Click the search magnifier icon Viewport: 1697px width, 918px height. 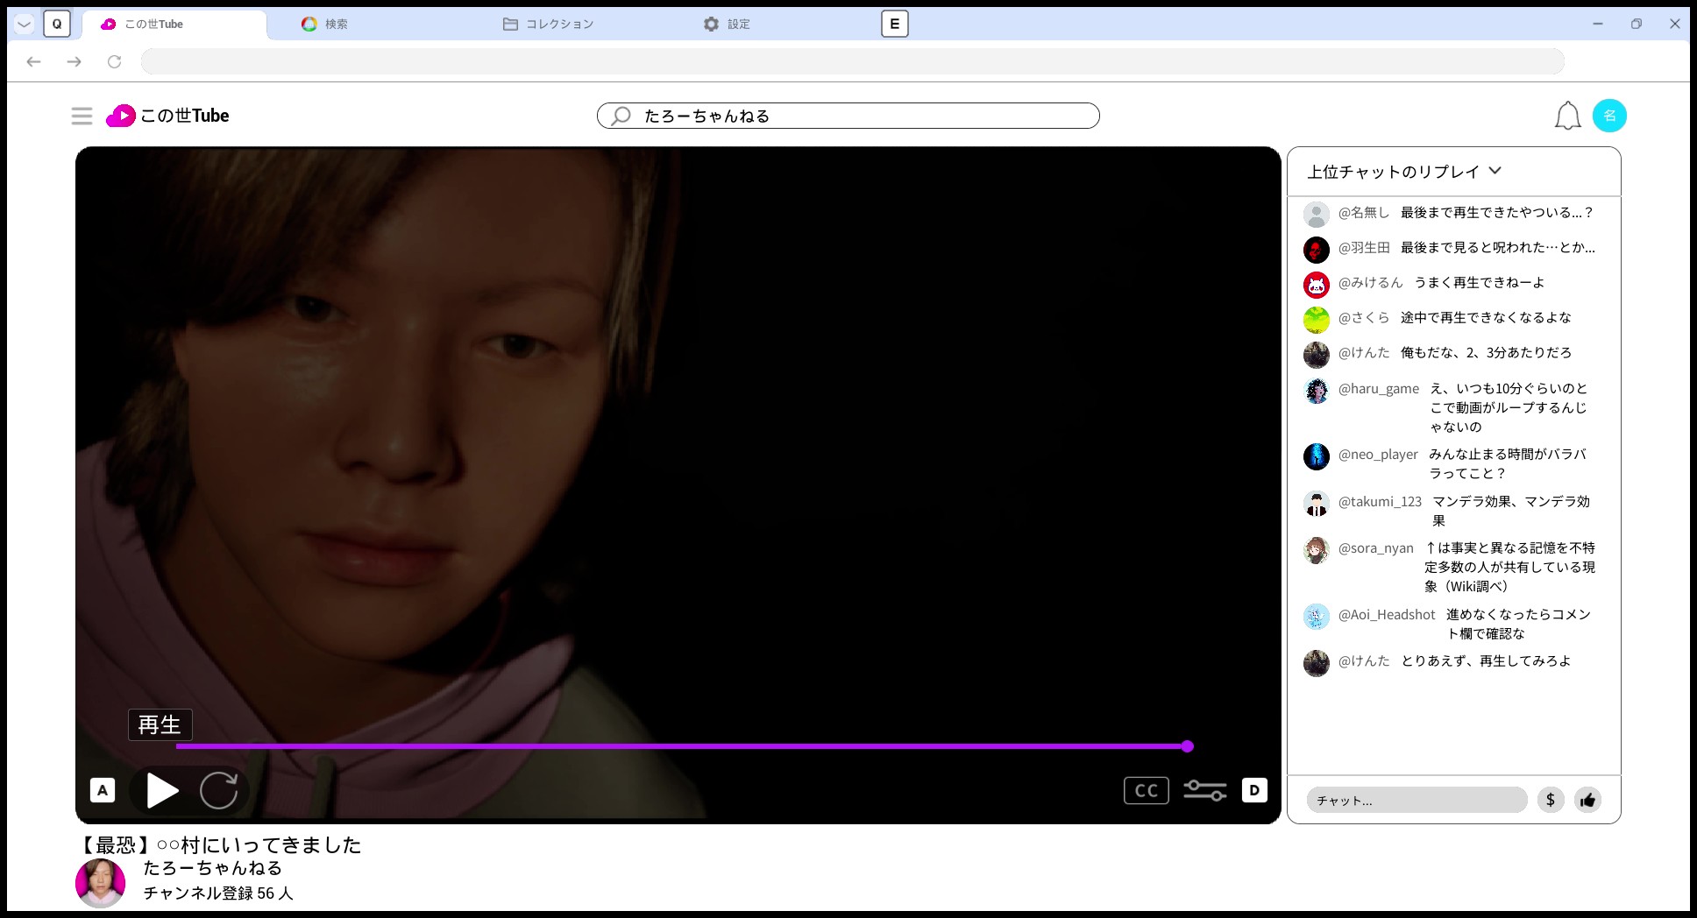[x=621, y=116]
